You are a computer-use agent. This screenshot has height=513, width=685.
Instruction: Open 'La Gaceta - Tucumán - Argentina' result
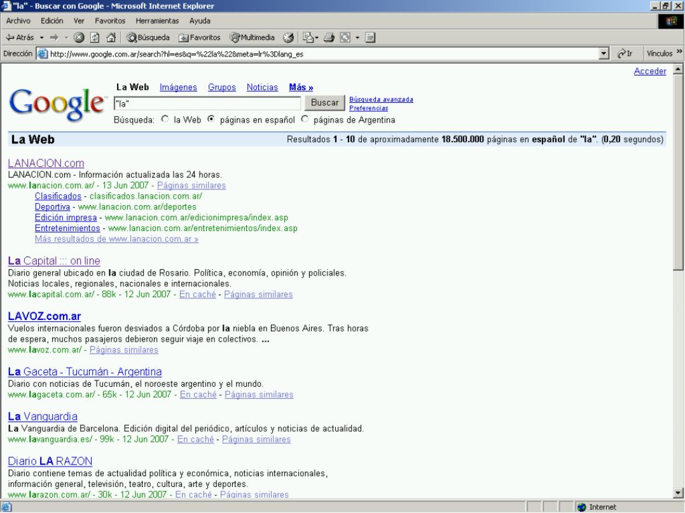[x=85, y=371]
